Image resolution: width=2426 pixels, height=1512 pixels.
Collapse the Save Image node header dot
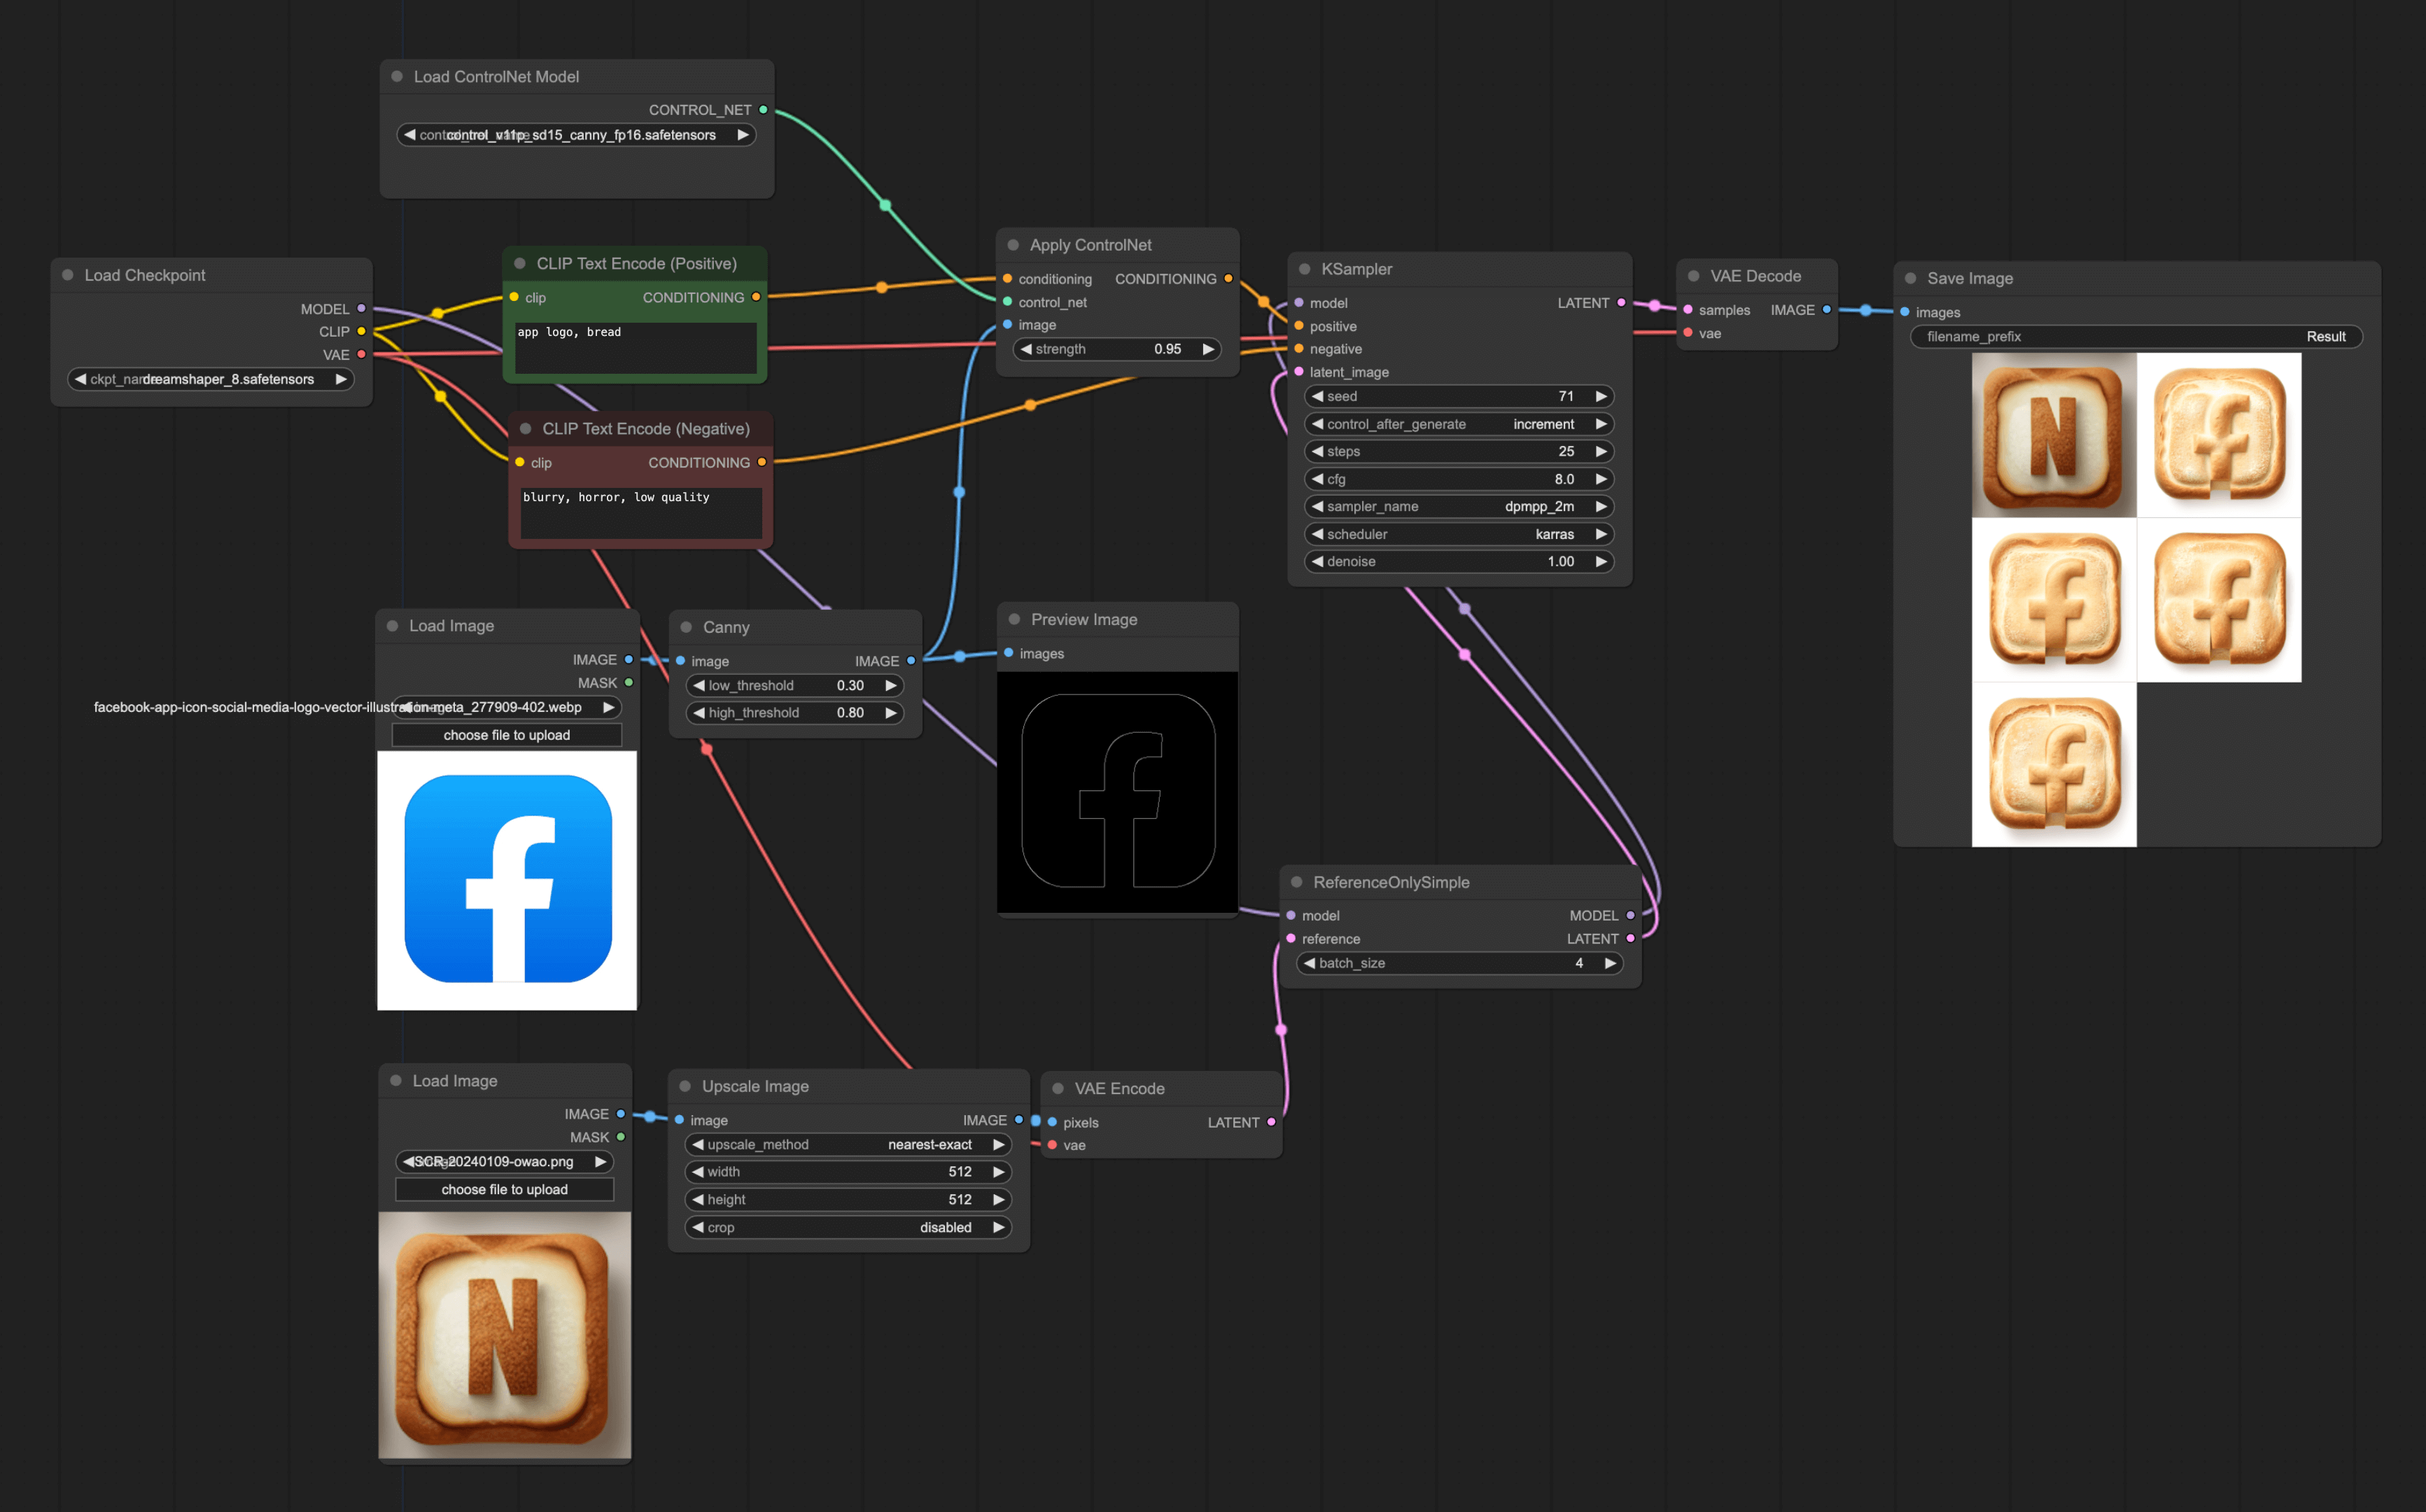click(1910, 278)
